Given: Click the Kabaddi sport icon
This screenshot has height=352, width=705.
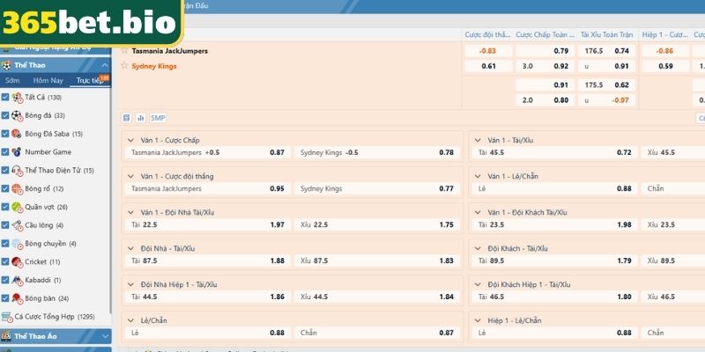Looking at the screenshot, I should 18,280.
